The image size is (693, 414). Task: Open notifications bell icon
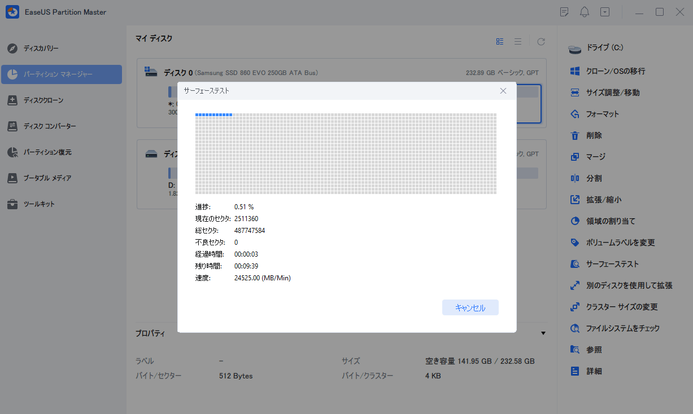(585, 12)
